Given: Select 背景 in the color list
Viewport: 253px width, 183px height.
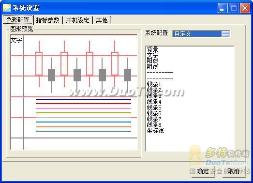Looking at the screenshot, I should [152, 49].
